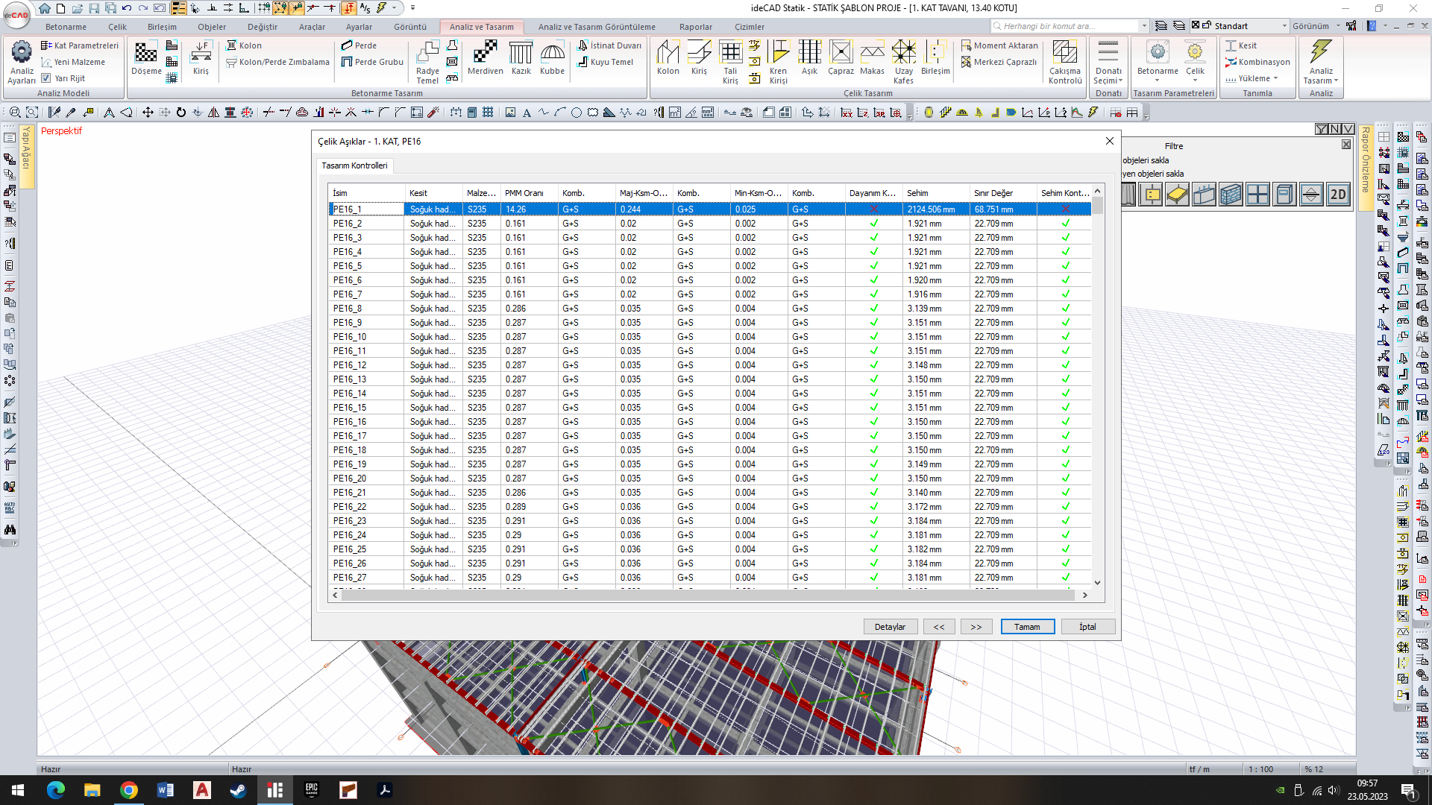
Task: Open search box dropdown arrow
Action: 1144,26
